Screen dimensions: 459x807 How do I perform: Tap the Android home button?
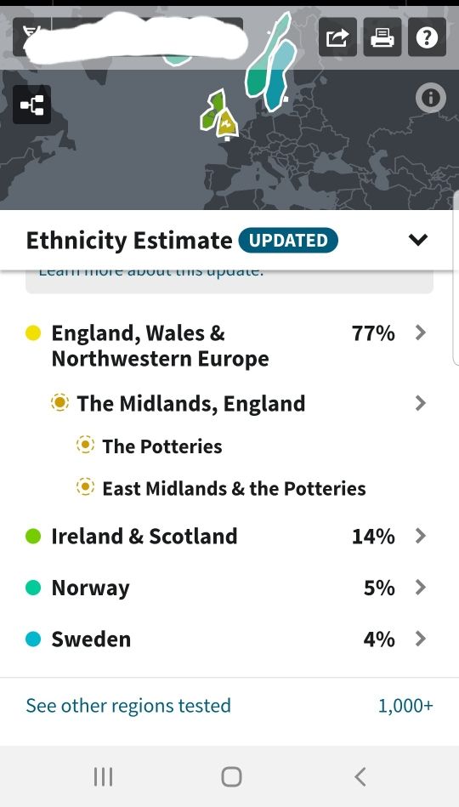point(231,776)
